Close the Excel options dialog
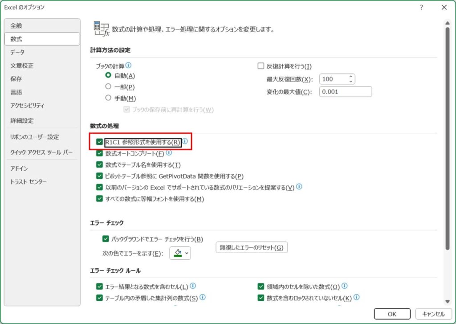The width and height of the screenshot is (456, 324). click(444, 8)
